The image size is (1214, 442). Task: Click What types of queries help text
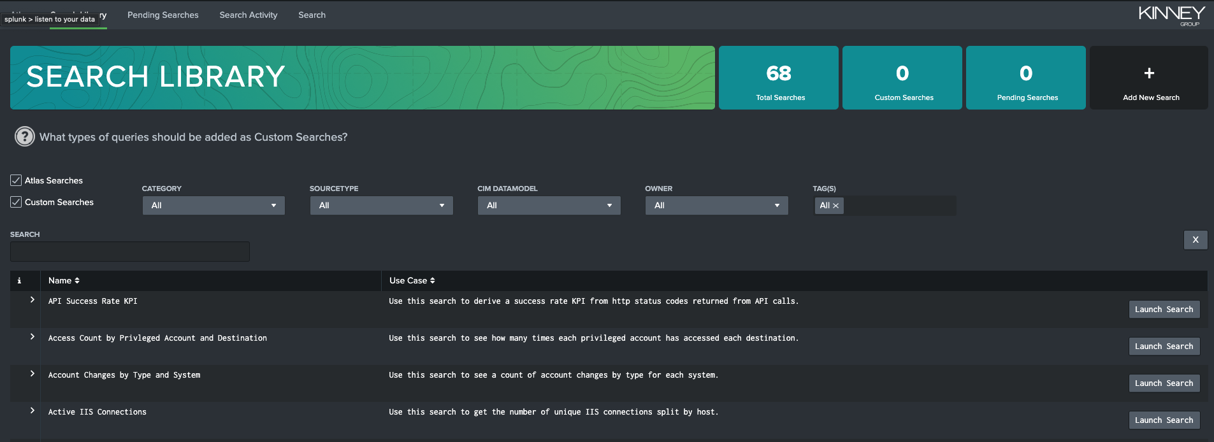[194, 137]
